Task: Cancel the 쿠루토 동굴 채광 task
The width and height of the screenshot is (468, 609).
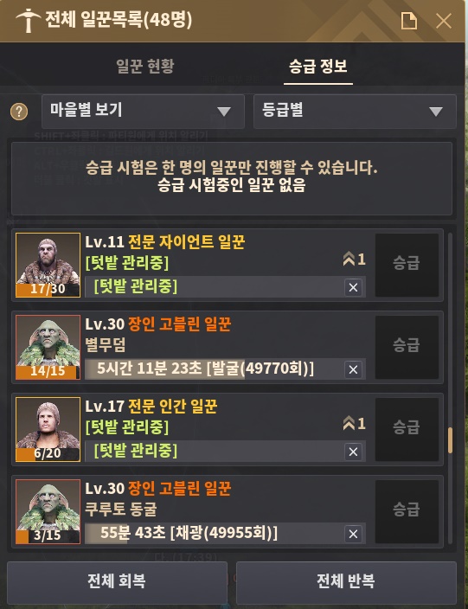Action: 353,534
